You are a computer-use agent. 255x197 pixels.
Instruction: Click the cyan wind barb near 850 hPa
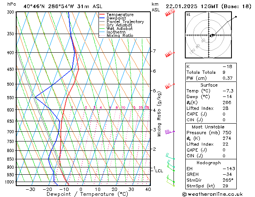pyautogui.click(x=170, y=157)
